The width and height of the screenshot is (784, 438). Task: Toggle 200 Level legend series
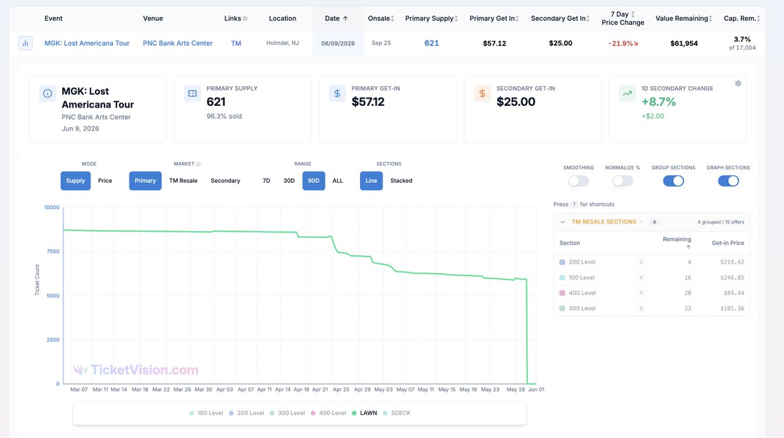tap(246, 413)
